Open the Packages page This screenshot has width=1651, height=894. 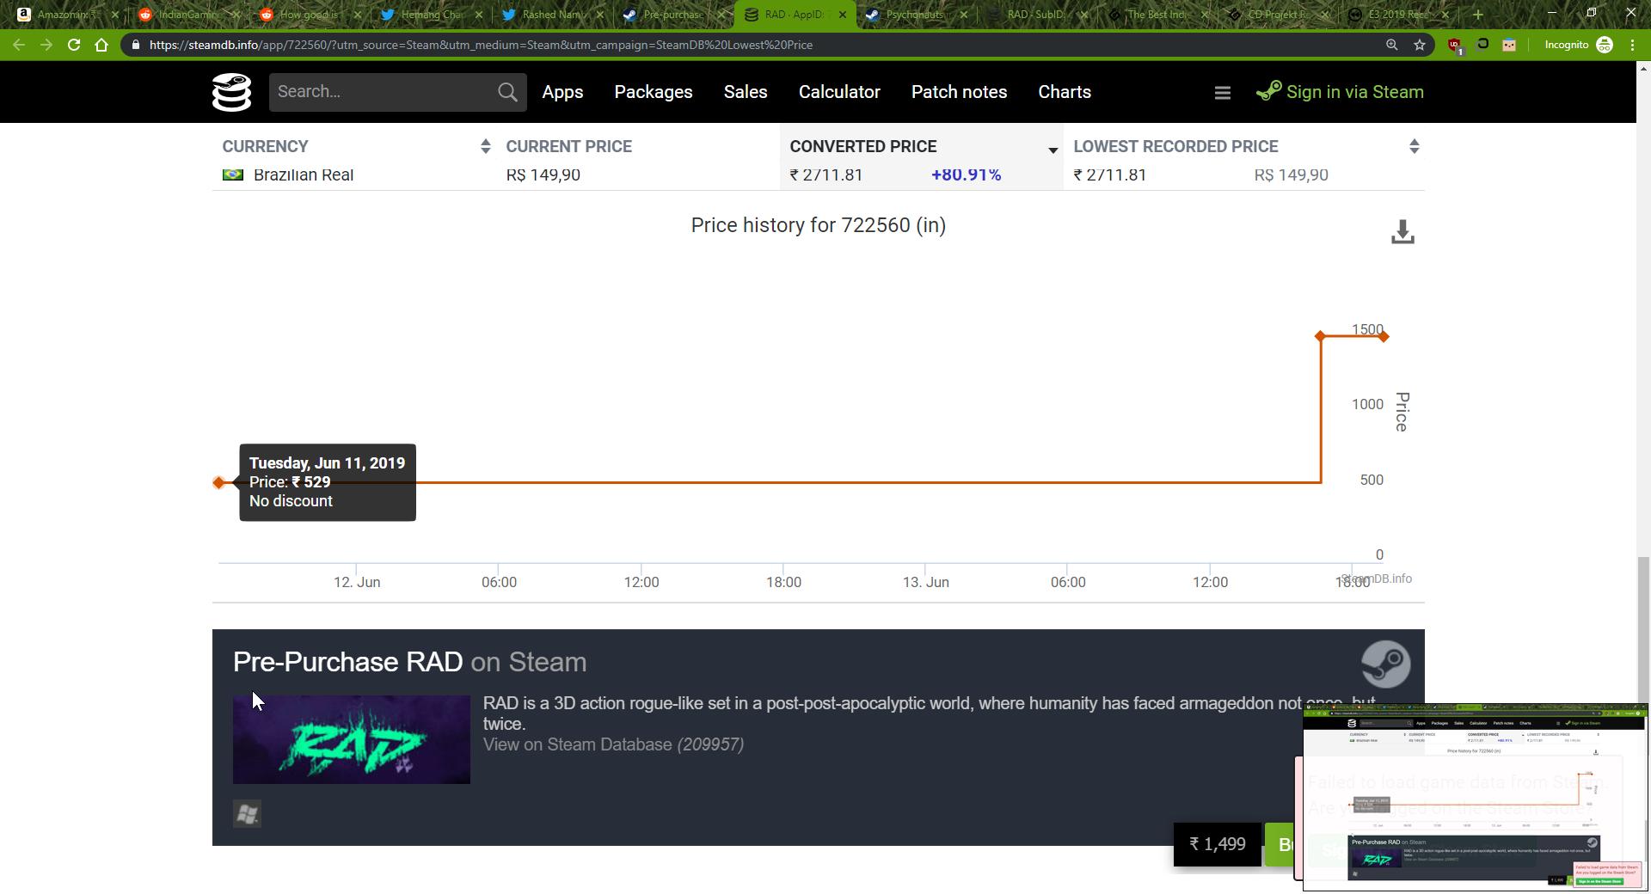point(654,92)
